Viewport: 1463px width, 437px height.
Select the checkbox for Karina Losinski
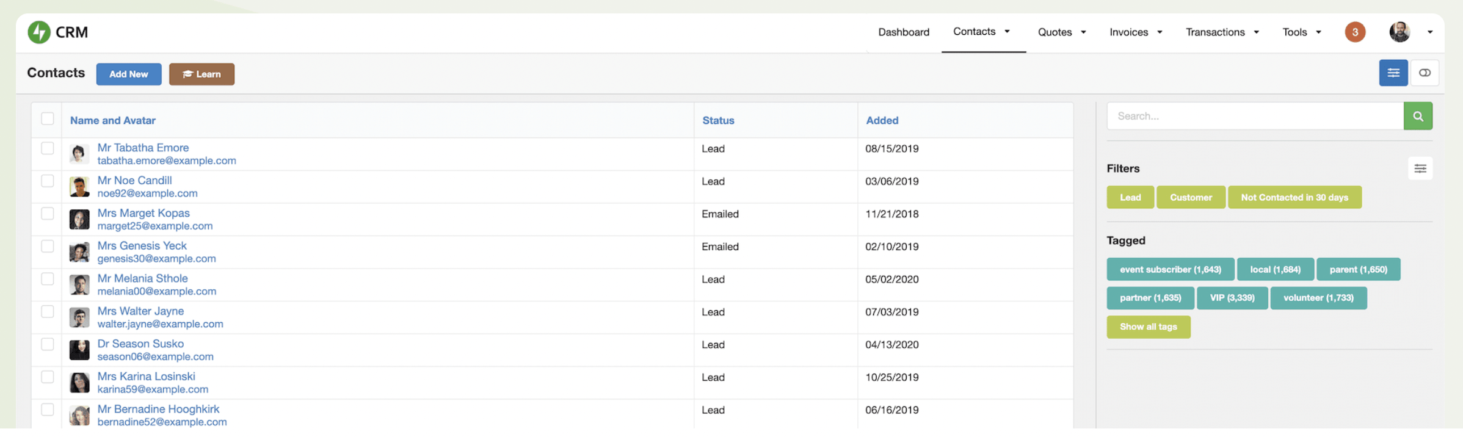(x=47, y=377)
